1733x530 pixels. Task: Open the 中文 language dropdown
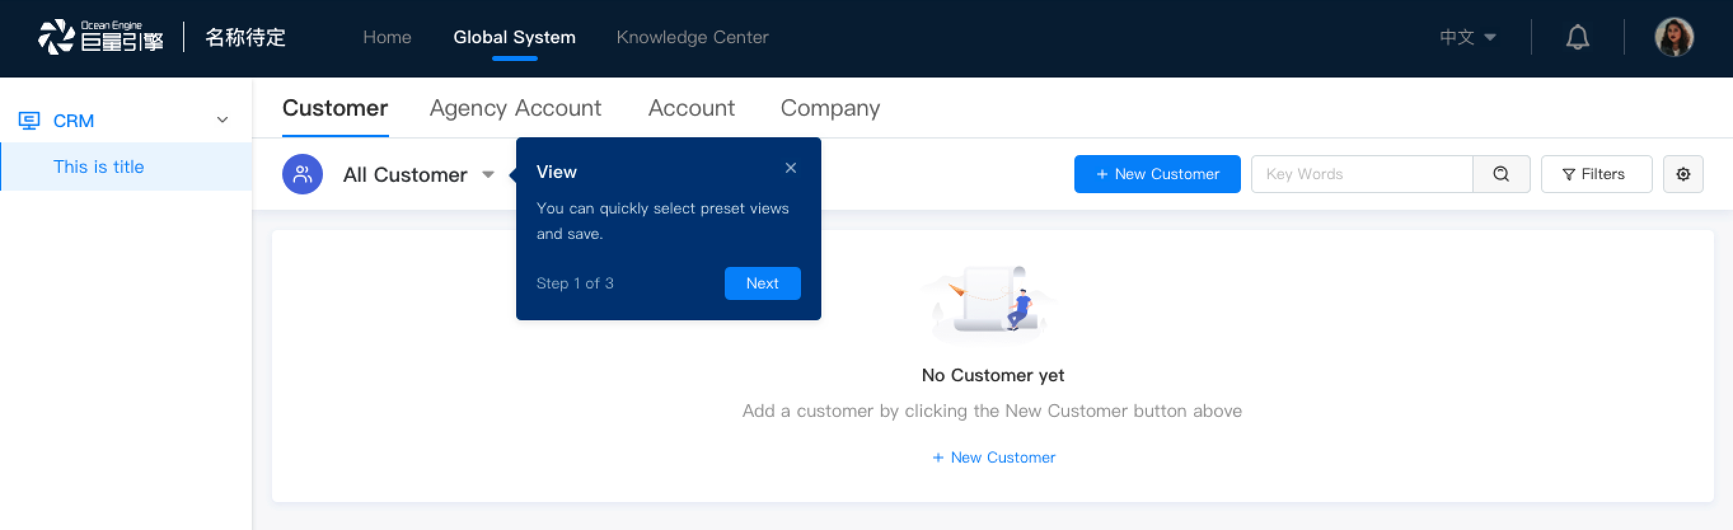coord(1467,37)
